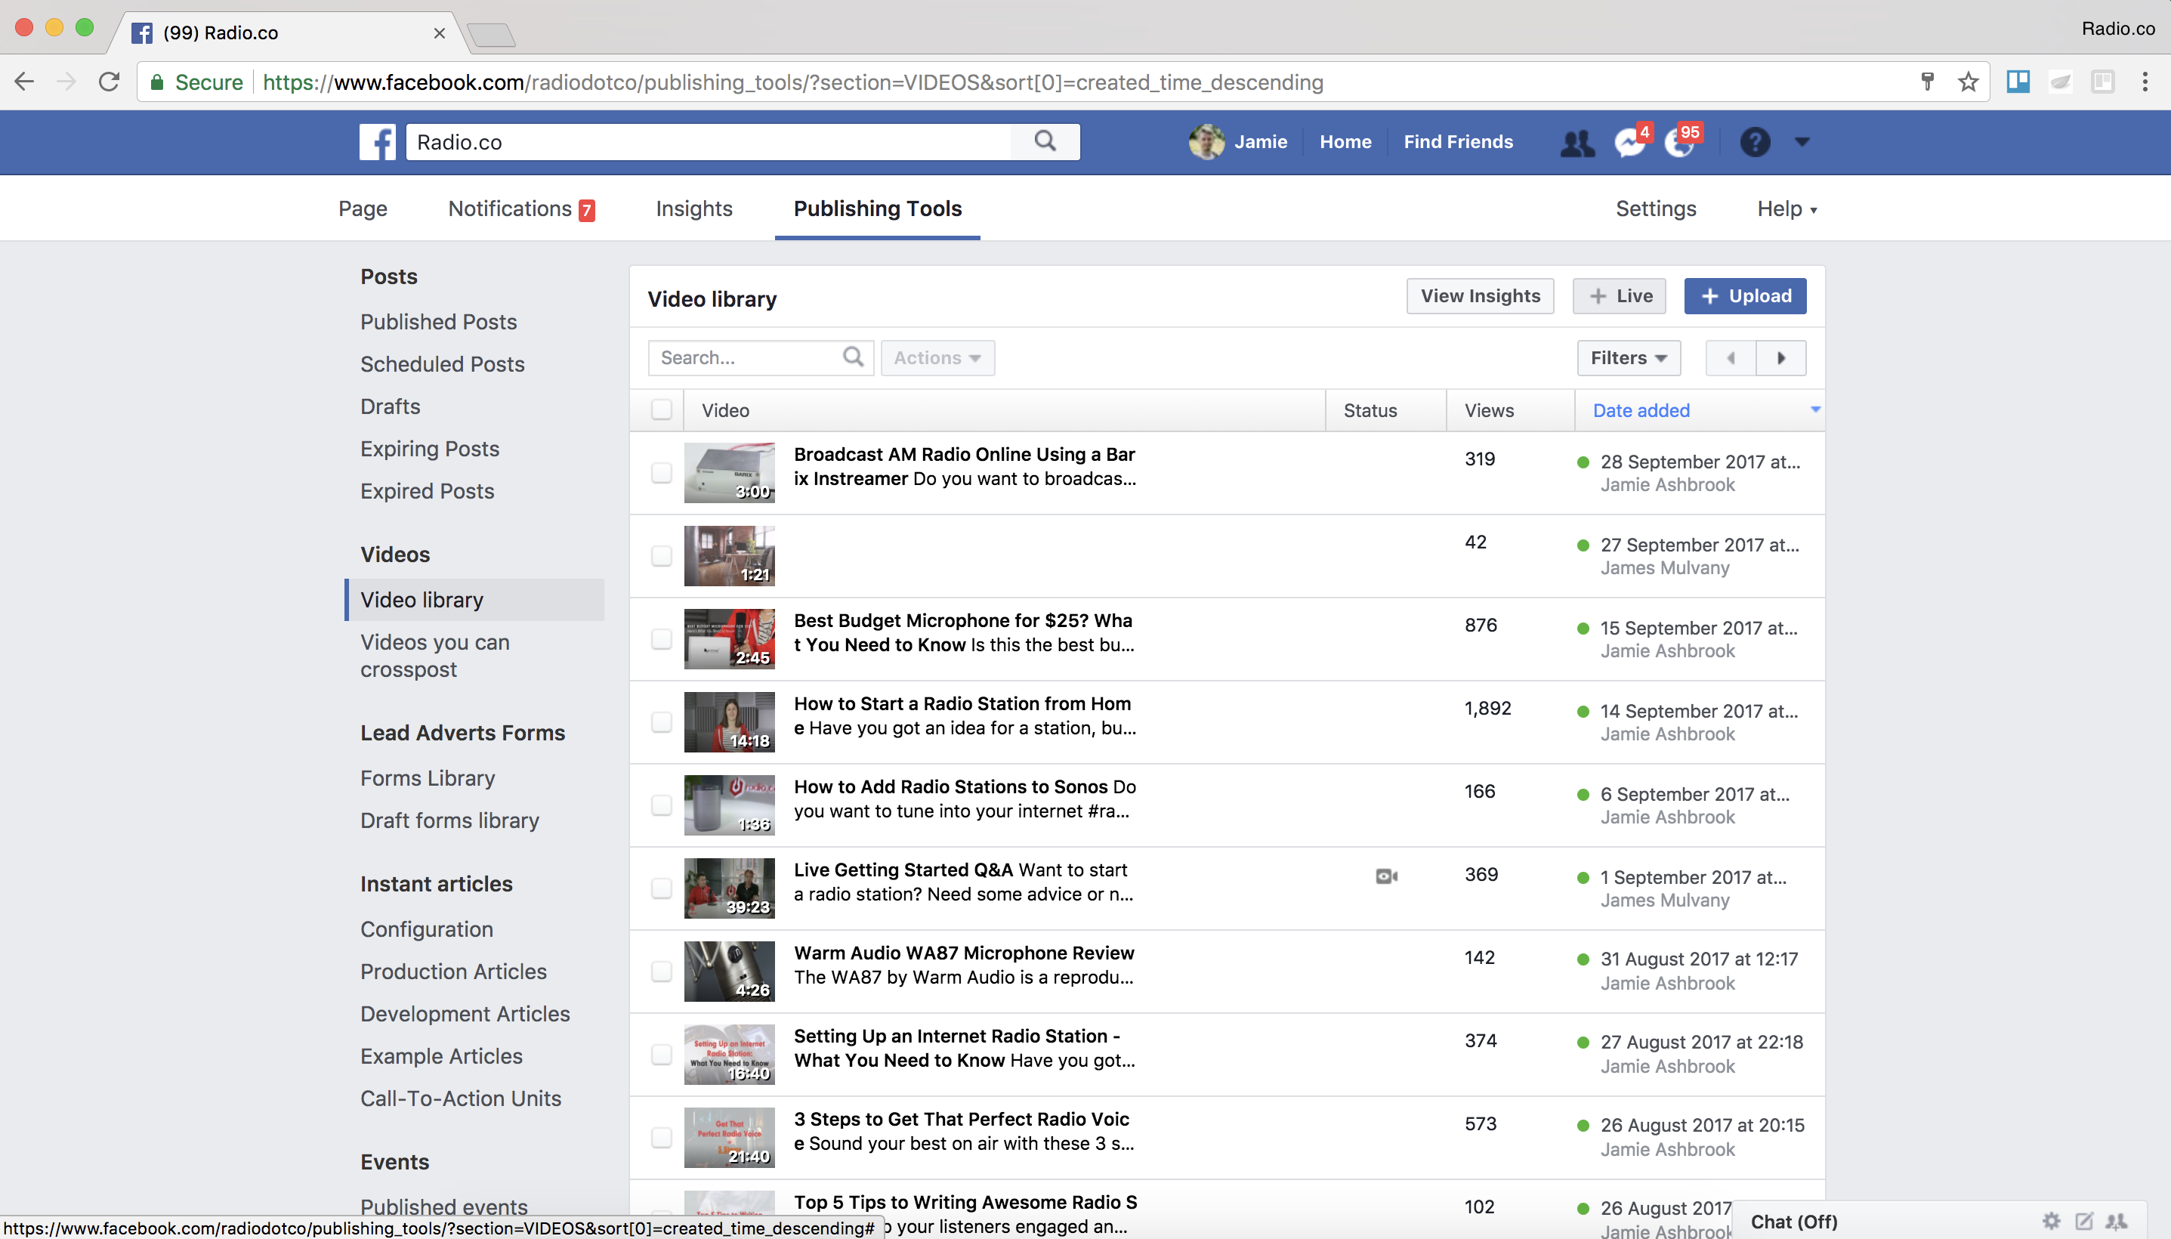Open the Warm Audio WA87 video thumbnail
This screenshot has height=1239, width=2171.
coord(729,971)
